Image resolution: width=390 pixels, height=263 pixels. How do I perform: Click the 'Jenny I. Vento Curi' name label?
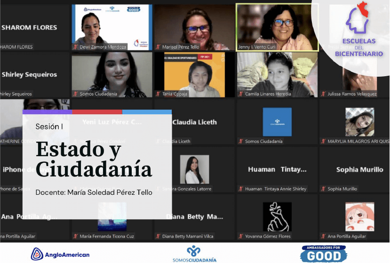pos(257,47)
